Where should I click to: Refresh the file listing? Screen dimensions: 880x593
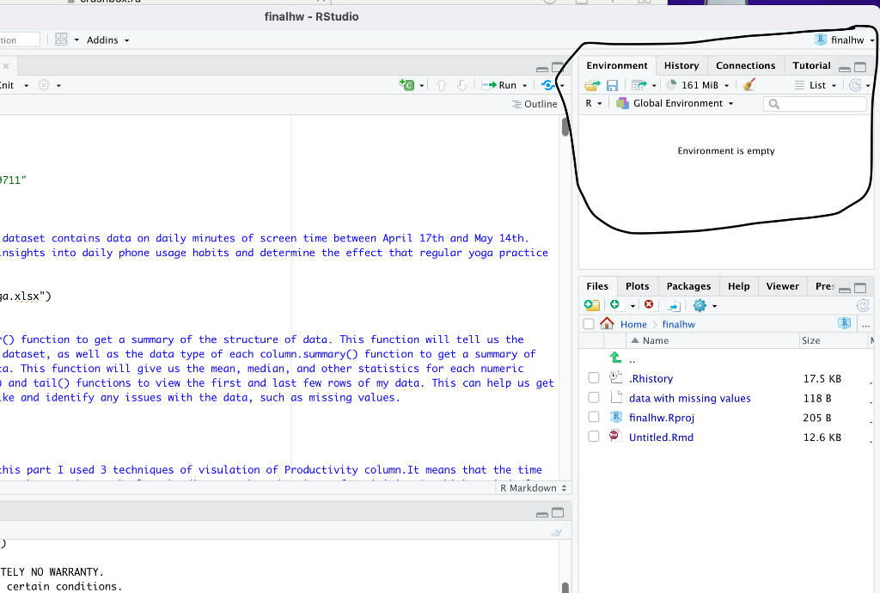[864, 305]
